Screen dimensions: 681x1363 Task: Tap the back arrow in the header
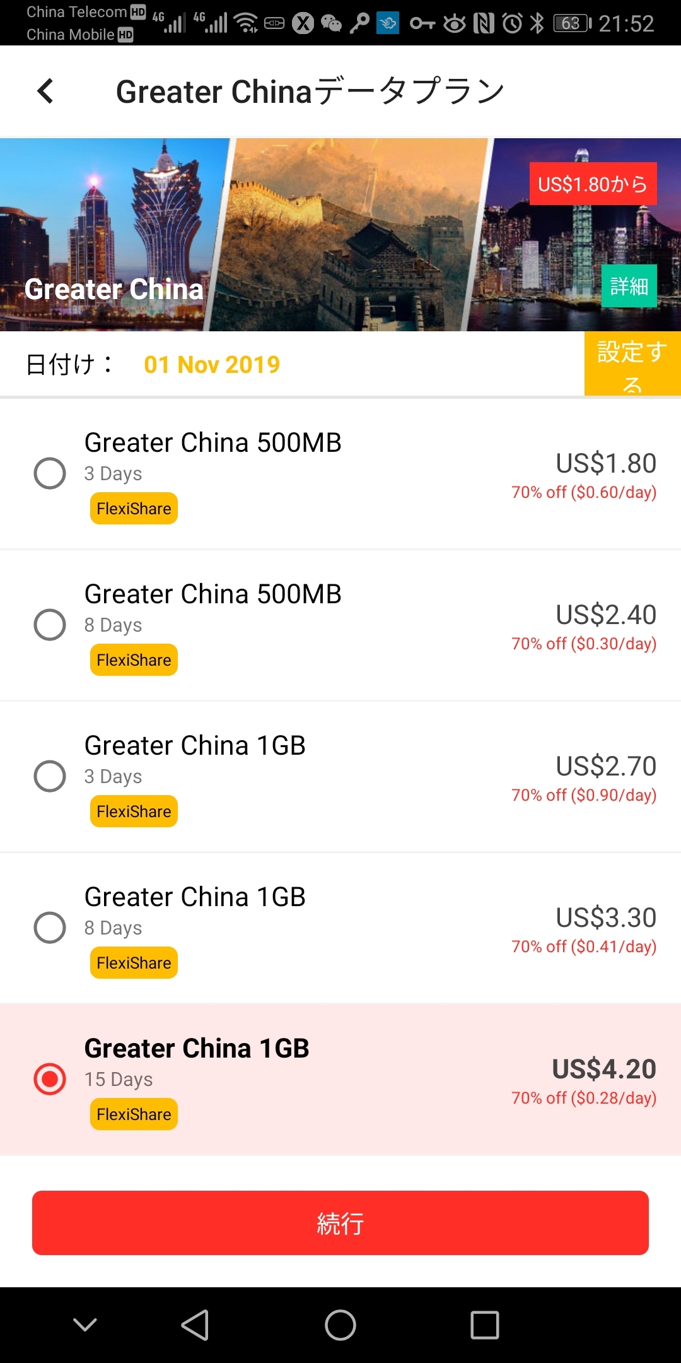tap(45, 91)
